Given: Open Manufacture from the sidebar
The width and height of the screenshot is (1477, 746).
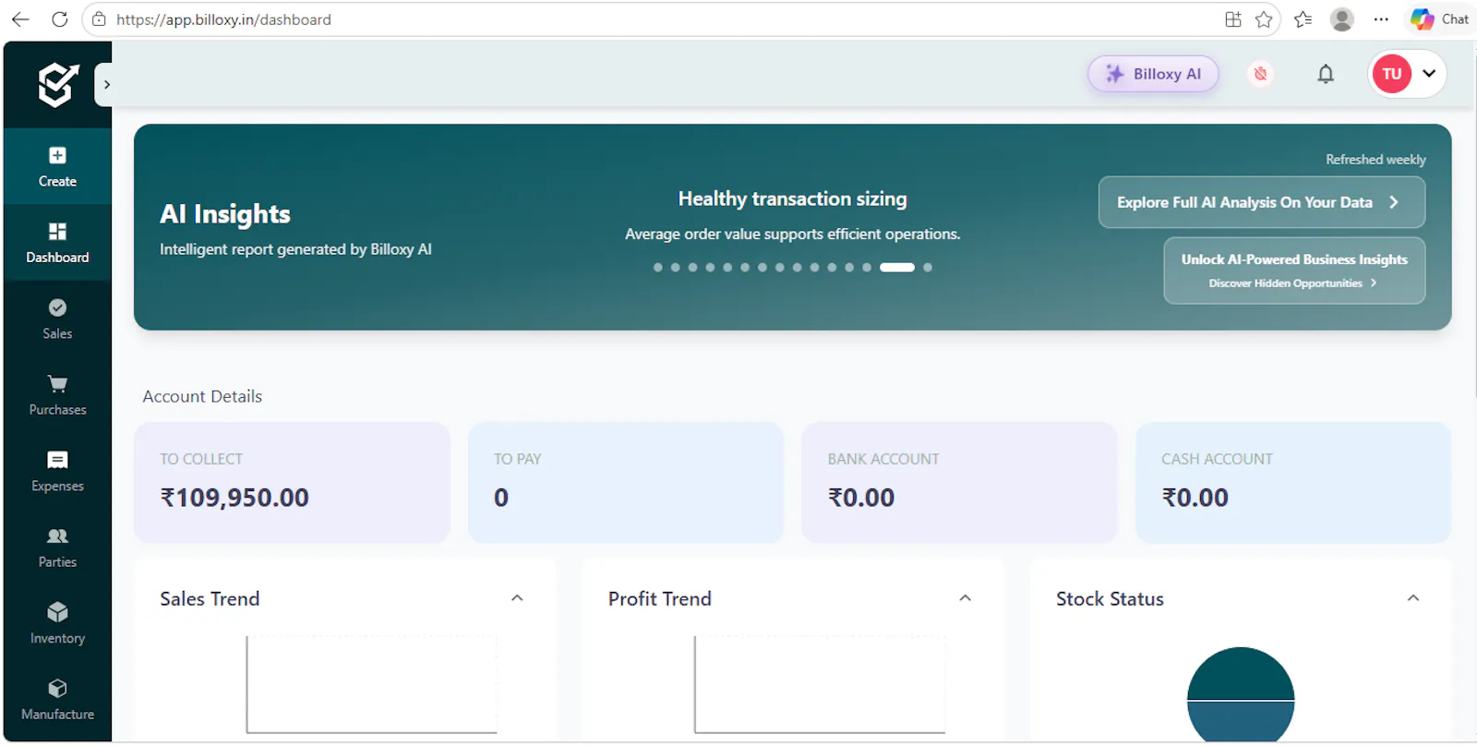Looking at the screenshot, I should [57, 700].
